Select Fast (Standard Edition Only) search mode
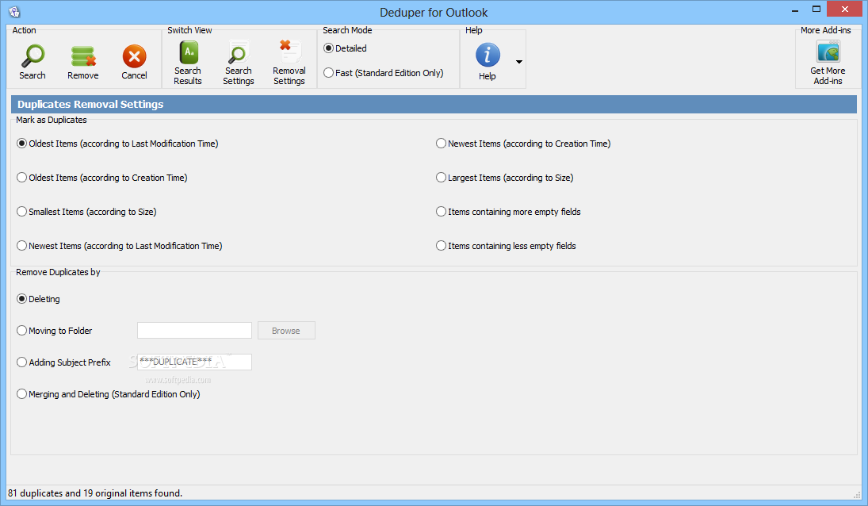The width and height of the screenshot is (868, 506). tap(383, 72)
